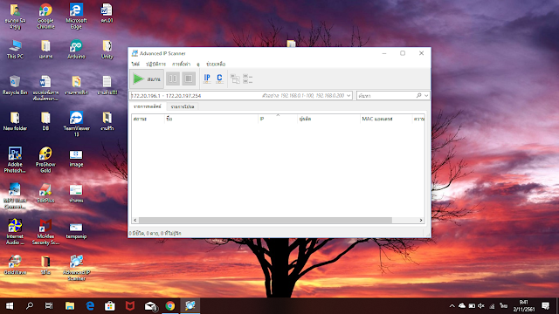The height and width of the screenshot is (314, 559).
Task: Sort by the manufacturer column header
Action: click(x=328, y=119)
